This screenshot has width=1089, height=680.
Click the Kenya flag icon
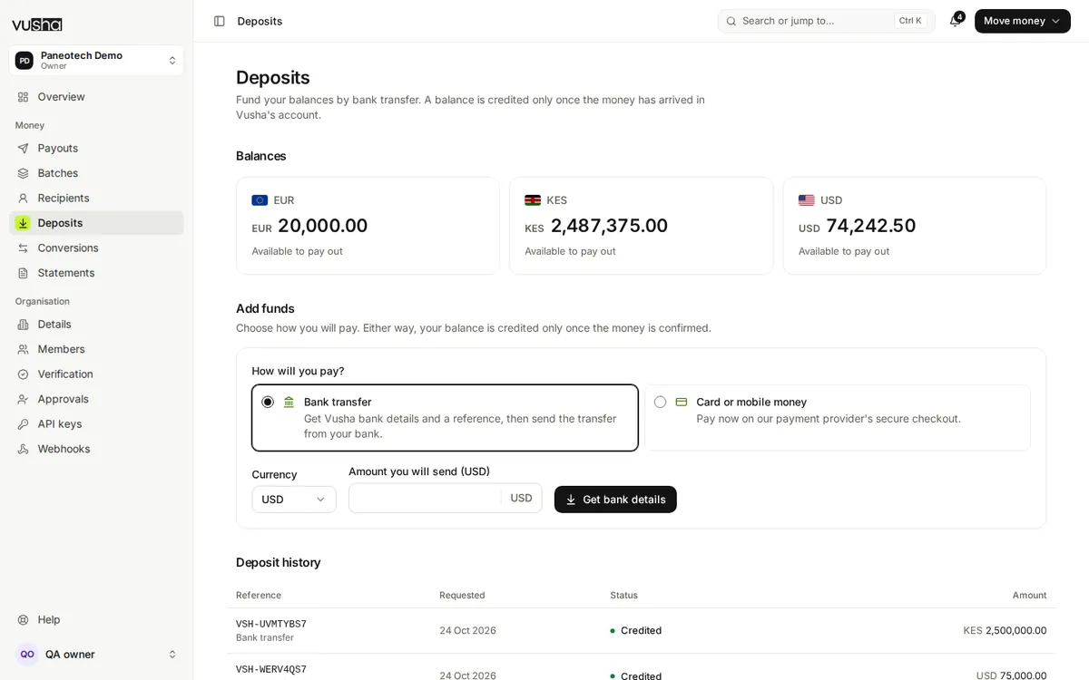[533, 200]
